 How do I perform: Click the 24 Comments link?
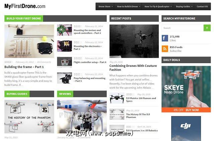[44, 62]
